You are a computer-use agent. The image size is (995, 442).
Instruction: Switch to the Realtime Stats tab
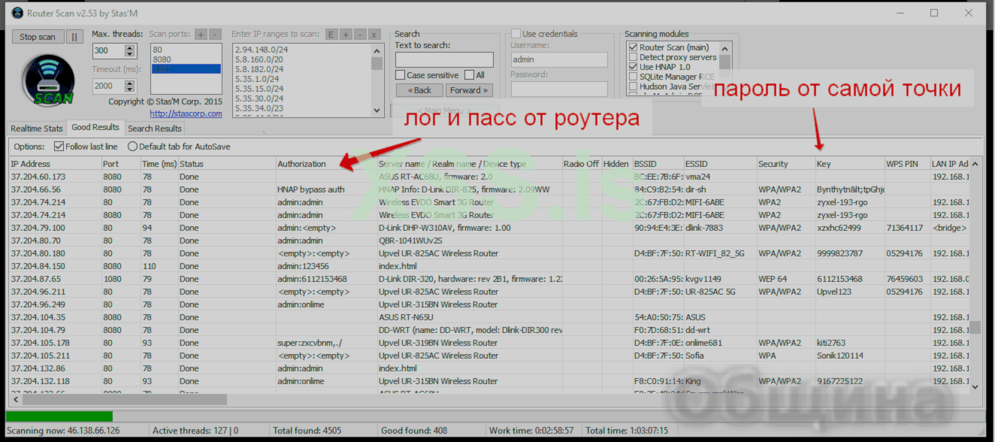tap(37, 129)
